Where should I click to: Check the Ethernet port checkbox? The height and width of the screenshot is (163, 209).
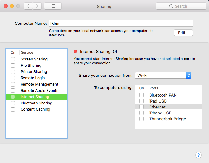[x=142, y=107]
